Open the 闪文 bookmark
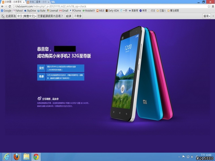This screenshot has height=161, width=215. [x=152, y=10]
